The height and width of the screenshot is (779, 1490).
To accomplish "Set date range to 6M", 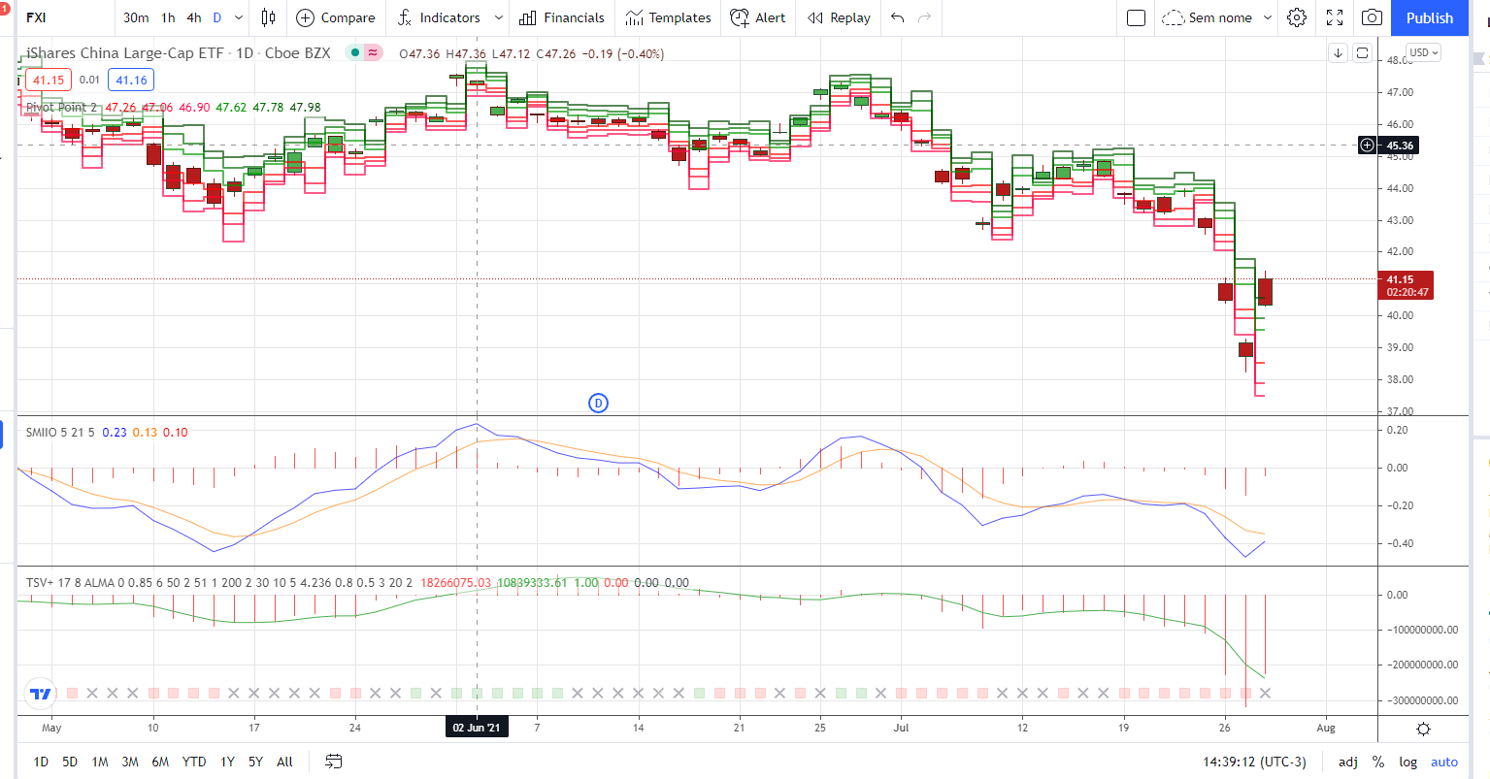I will 160,762.
